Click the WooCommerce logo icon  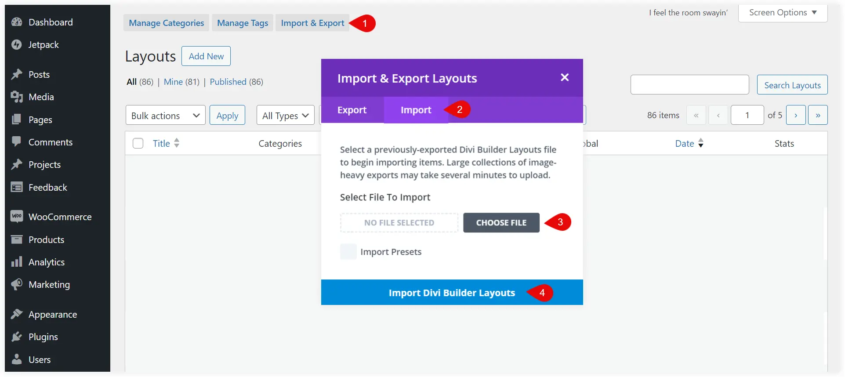(17, 217)
